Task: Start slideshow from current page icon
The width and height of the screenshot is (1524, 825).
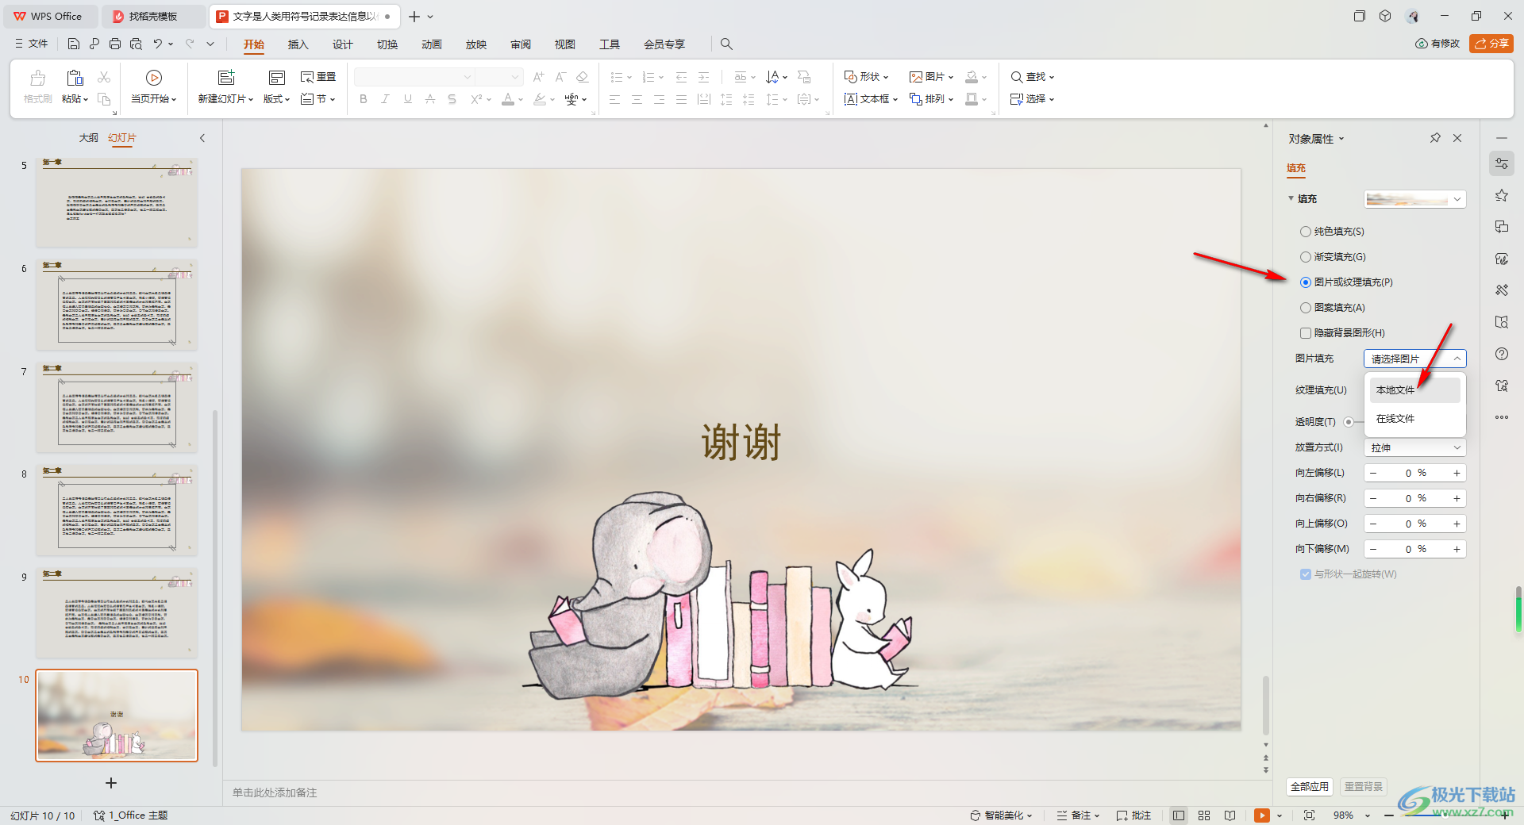Action: click(154, 78)
